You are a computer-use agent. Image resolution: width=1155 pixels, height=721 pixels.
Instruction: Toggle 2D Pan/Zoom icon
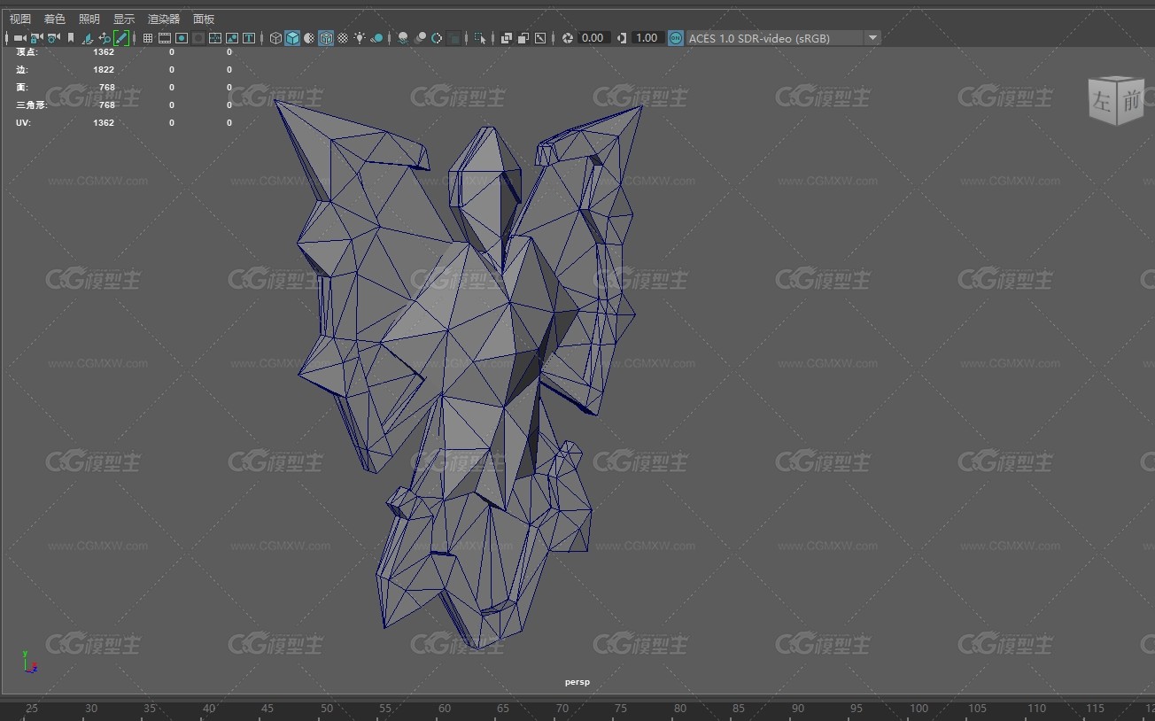(105, 38)
